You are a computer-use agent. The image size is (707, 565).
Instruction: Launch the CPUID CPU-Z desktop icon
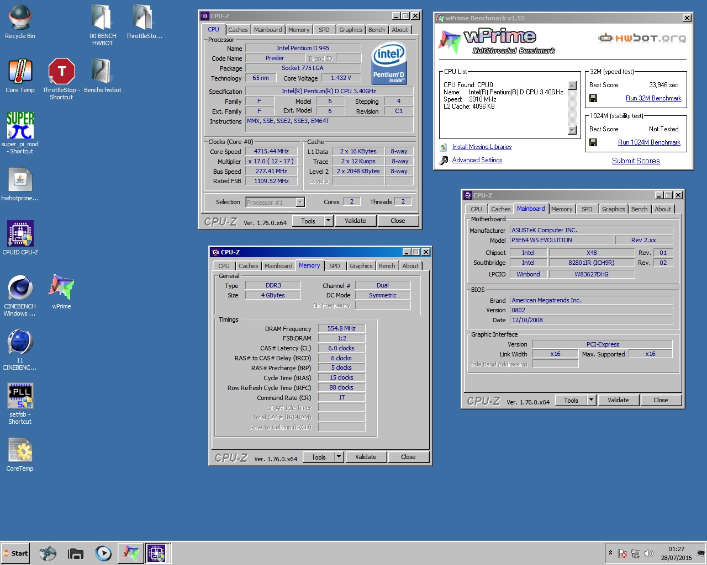(x=20, y=234)
